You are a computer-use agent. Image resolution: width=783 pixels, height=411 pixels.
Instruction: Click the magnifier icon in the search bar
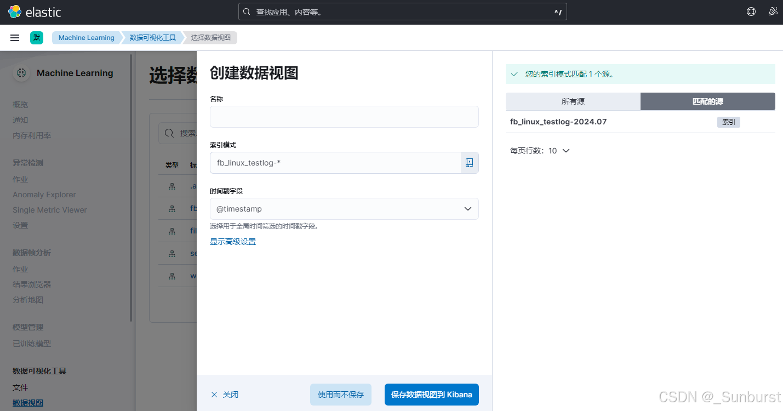(246, 11)
